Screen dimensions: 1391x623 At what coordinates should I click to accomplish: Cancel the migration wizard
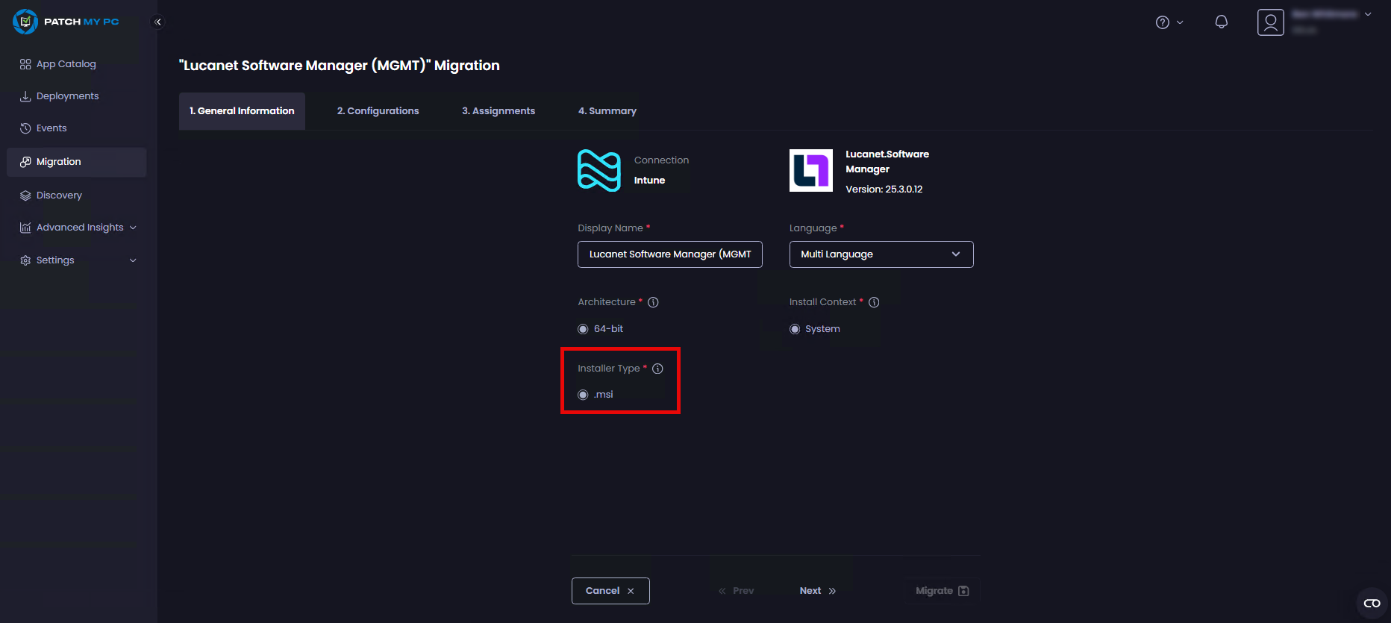pos(610,591)
